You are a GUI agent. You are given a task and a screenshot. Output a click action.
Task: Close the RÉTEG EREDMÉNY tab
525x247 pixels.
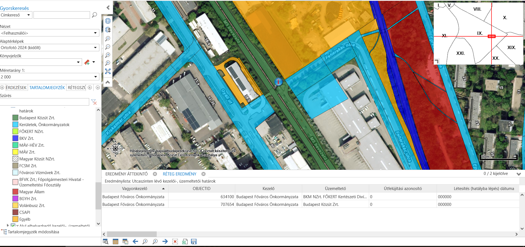pos(203,174)
